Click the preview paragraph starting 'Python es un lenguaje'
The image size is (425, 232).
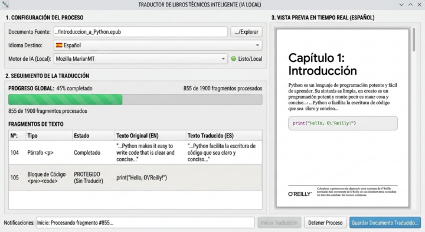pyautogui.click(x=342, y=97)
